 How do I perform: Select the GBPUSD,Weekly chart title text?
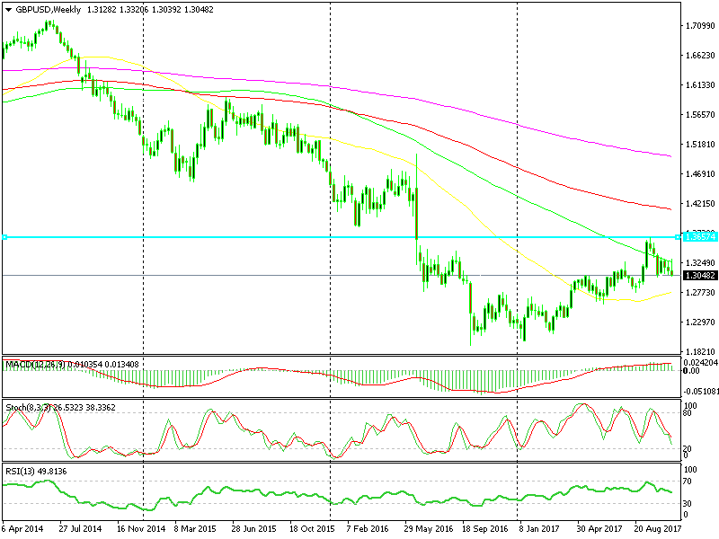49,10
